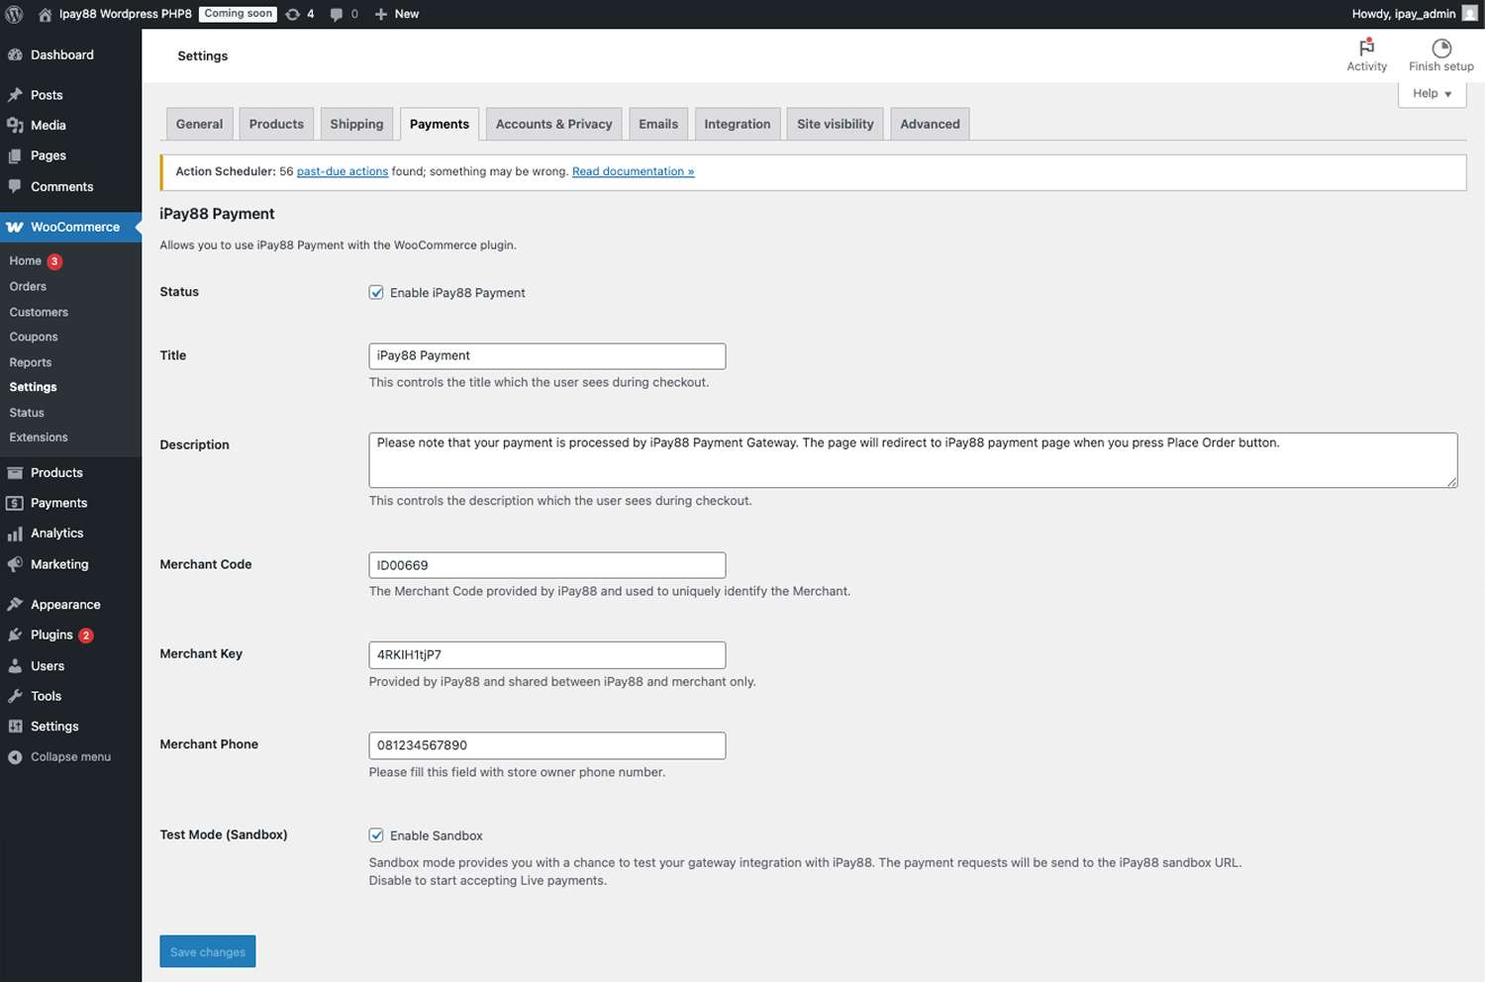This screenshot has width=1485, height=982.
Task: Click into Merchant Phone field
Action: 546,745
